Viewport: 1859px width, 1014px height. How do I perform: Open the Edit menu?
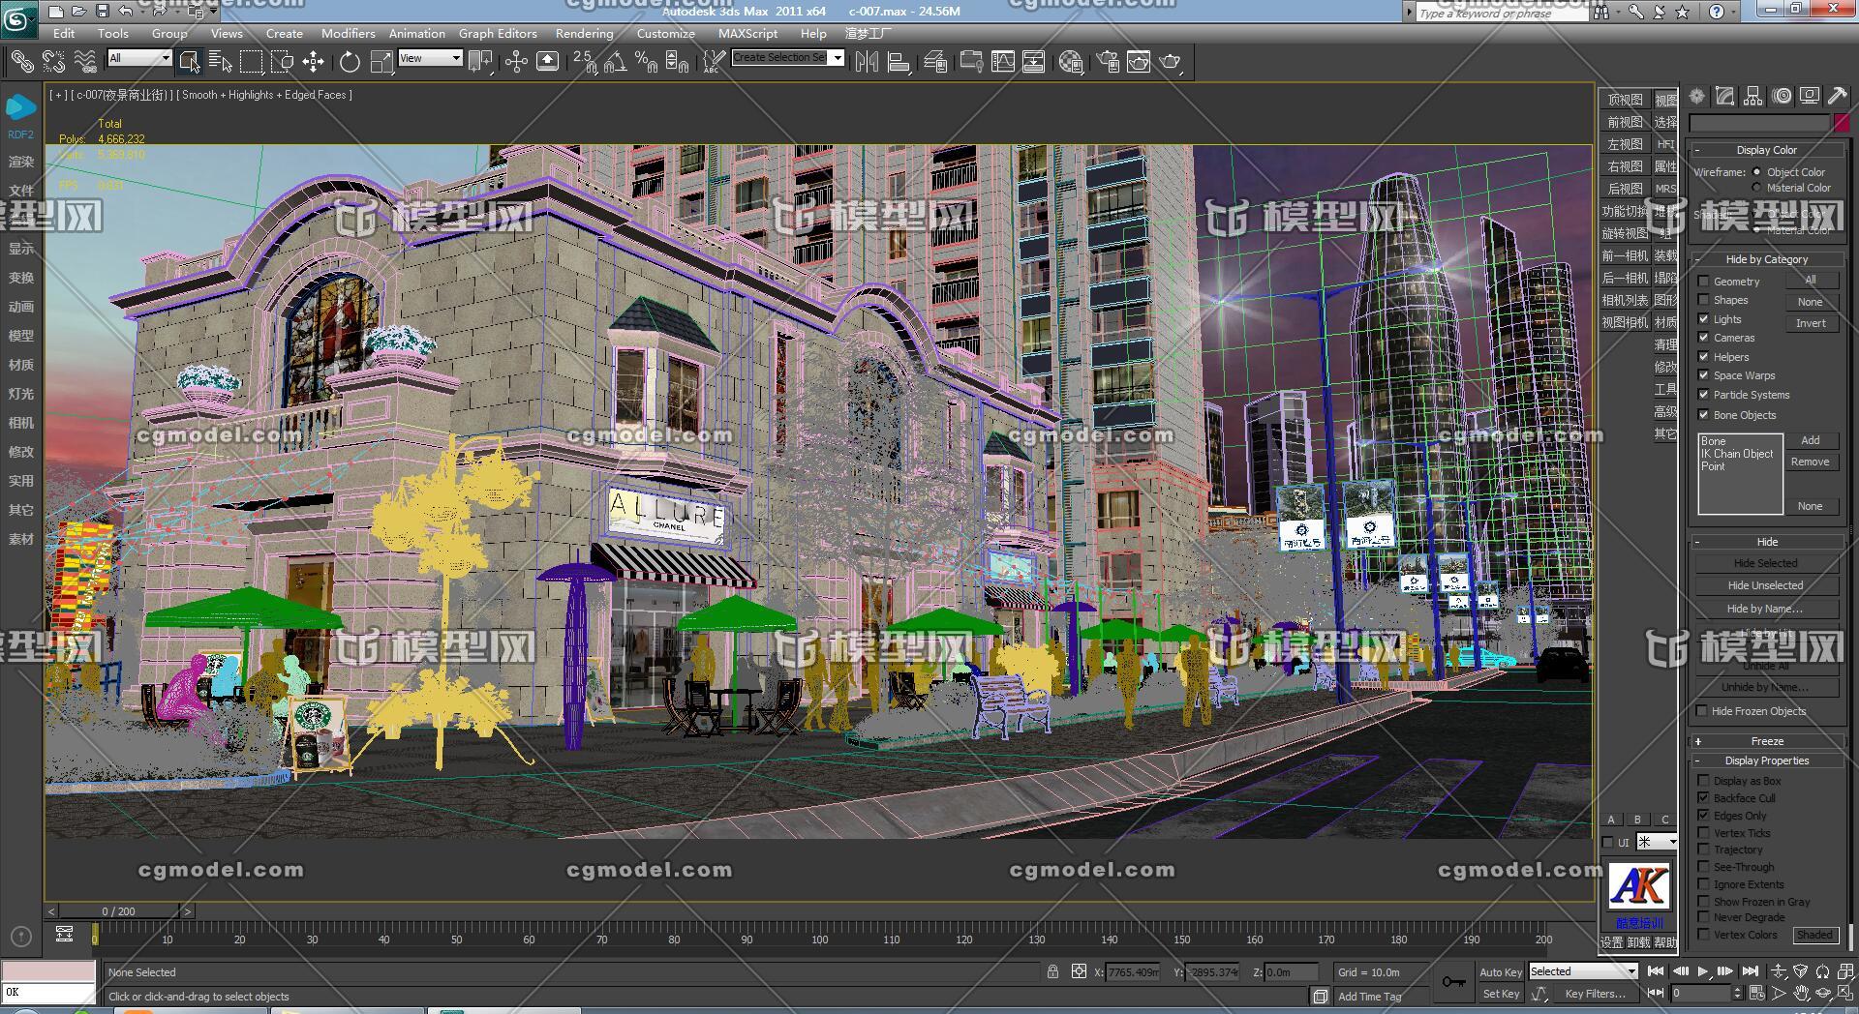tap(64, 33)
